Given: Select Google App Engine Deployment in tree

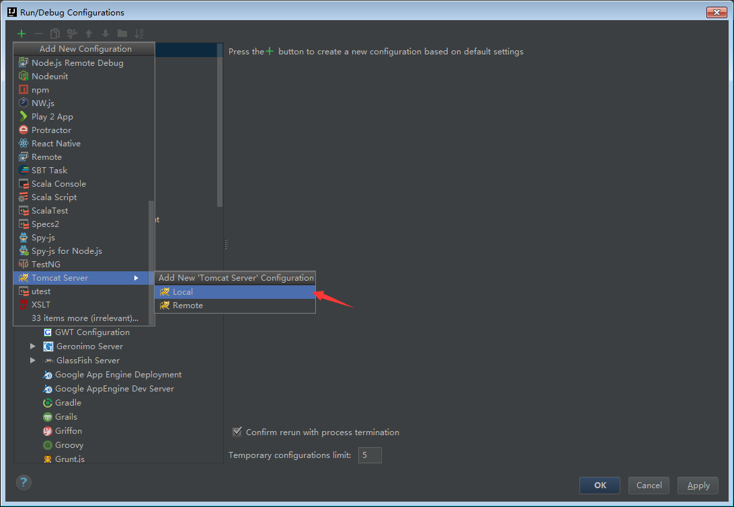Looking at the screenshot, I should [118, 375].
